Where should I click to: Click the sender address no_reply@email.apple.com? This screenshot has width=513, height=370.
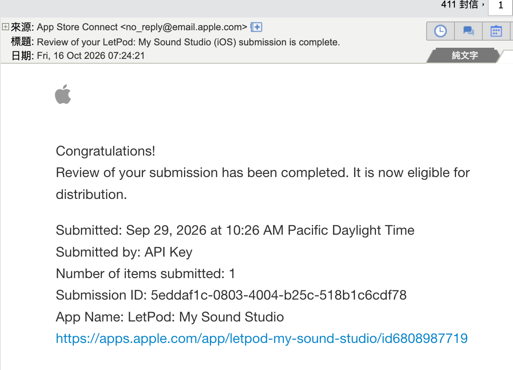pyautogui.click(x=184, y=27)
